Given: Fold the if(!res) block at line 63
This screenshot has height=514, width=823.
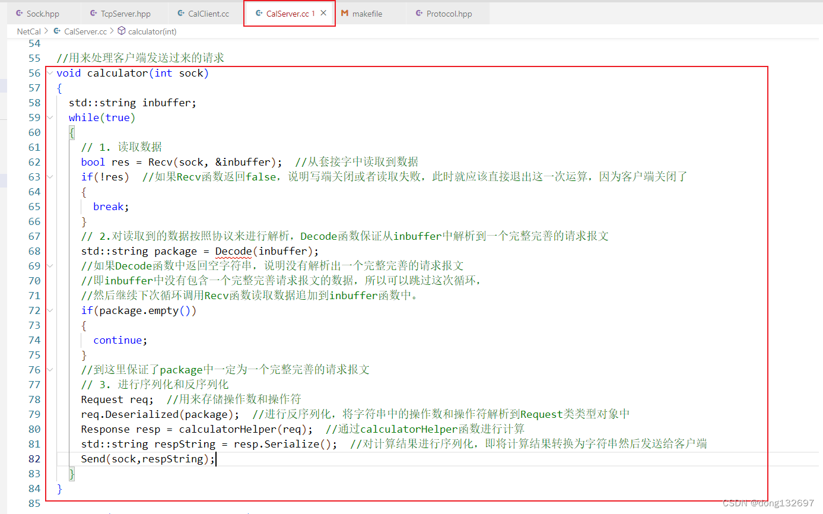Looking at the screenshot, I should (49, 177).
